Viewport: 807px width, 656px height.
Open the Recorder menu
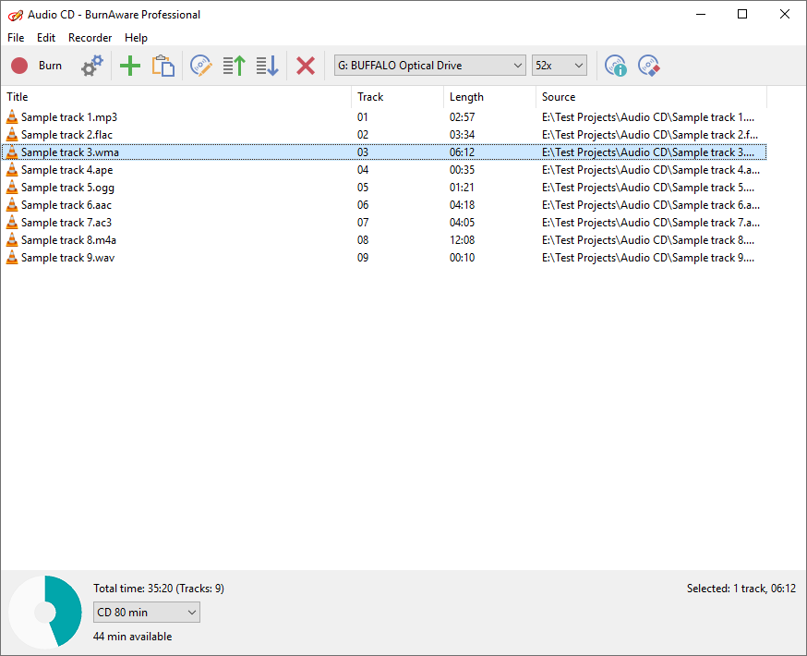(x=90, y=38)
